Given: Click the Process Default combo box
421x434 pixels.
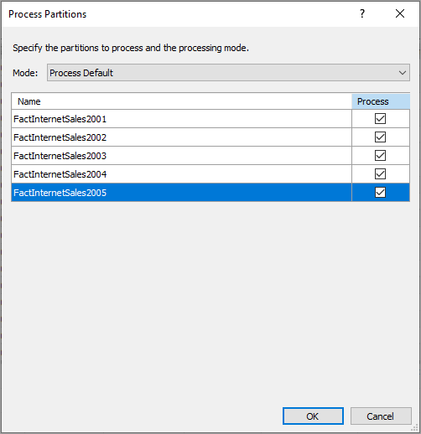Looking at the screenshot, I should tap(228, 73).
